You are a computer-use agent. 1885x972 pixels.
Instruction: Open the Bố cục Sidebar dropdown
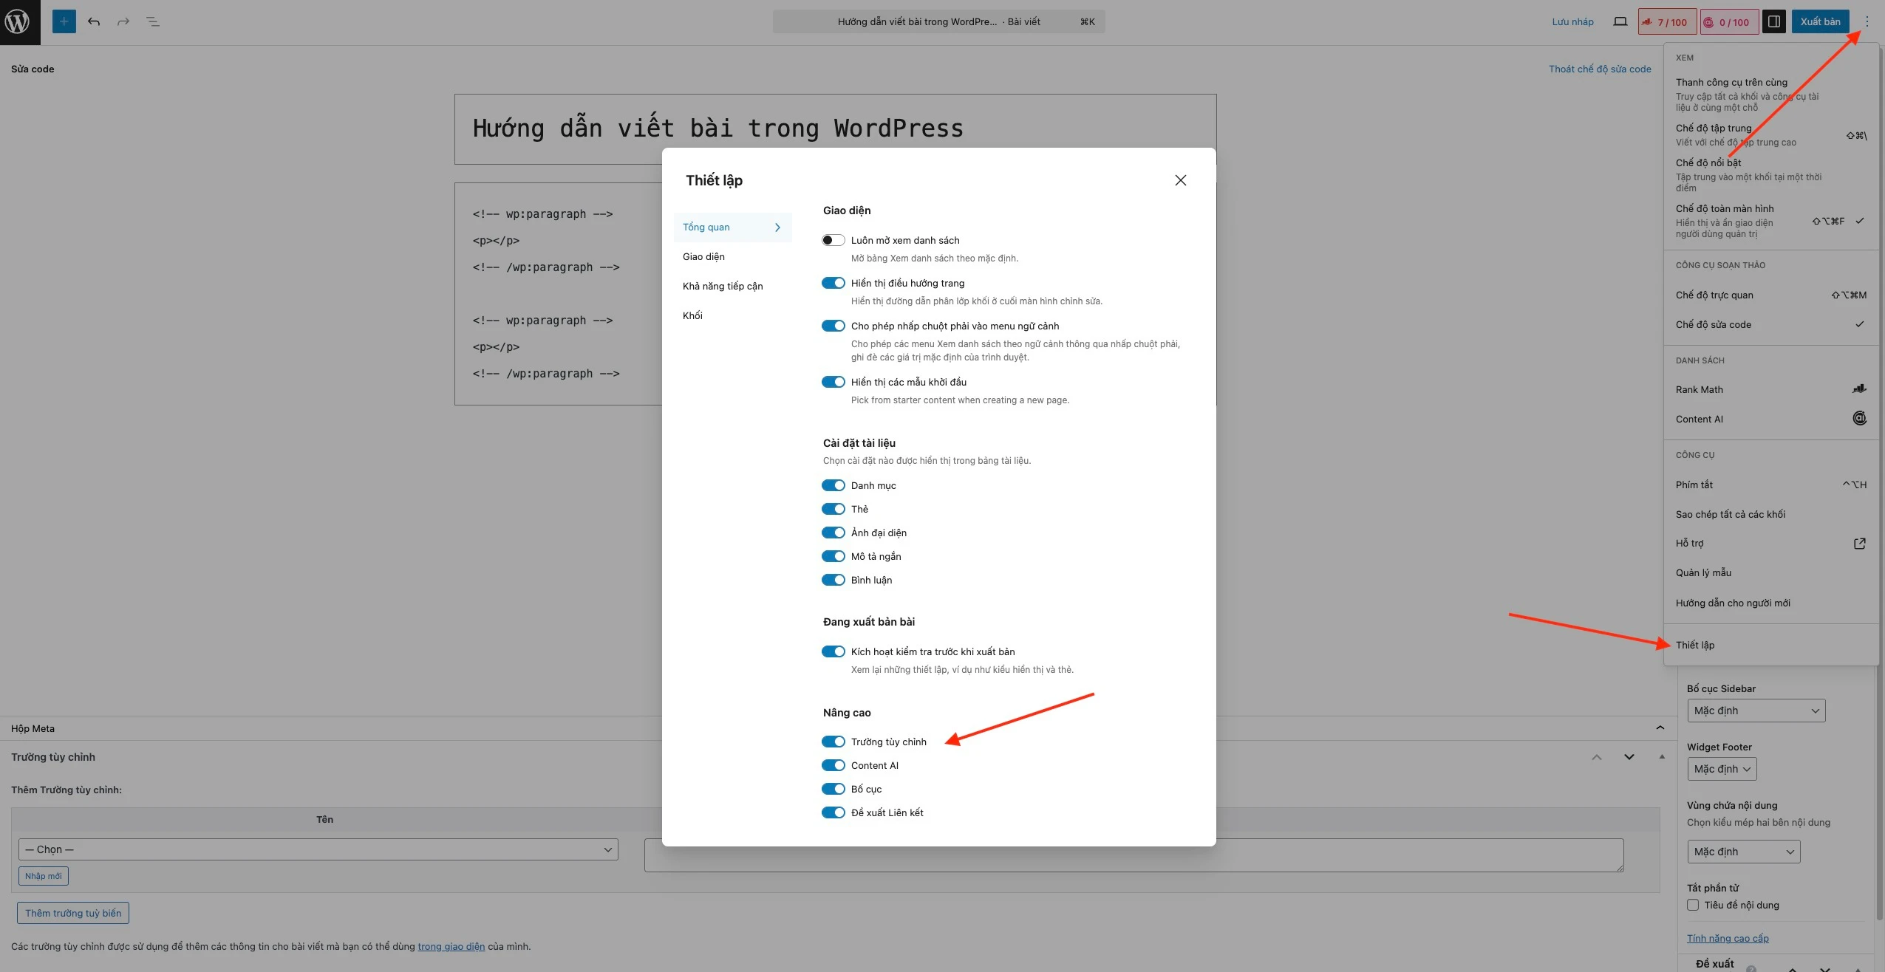coord(1756,711)
